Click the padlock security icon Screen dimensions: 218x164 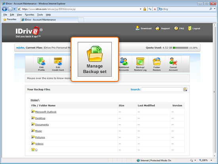pos(145,9)
